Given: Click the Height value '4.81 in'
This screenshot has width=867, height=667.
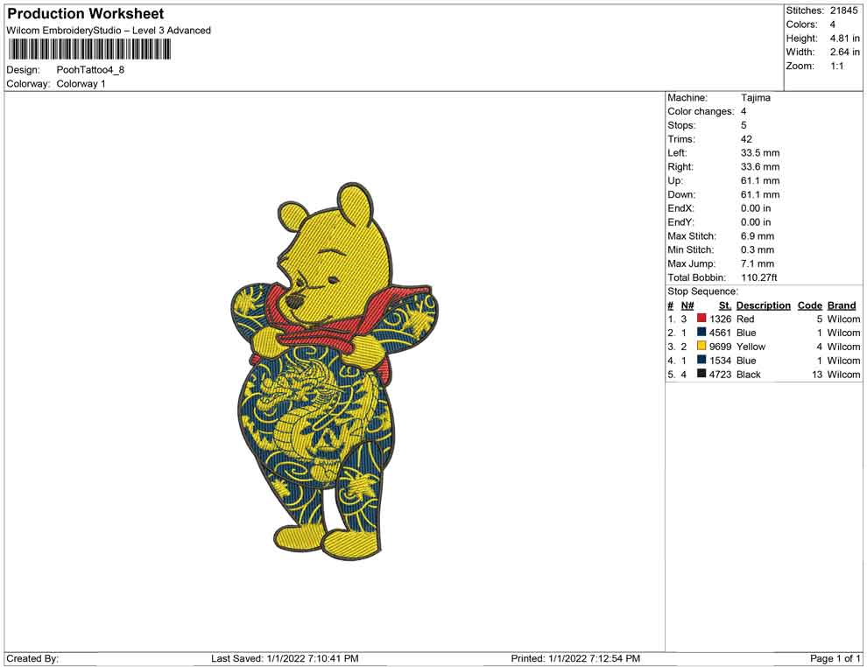Looking at the screenshot, I should (844, 39).
